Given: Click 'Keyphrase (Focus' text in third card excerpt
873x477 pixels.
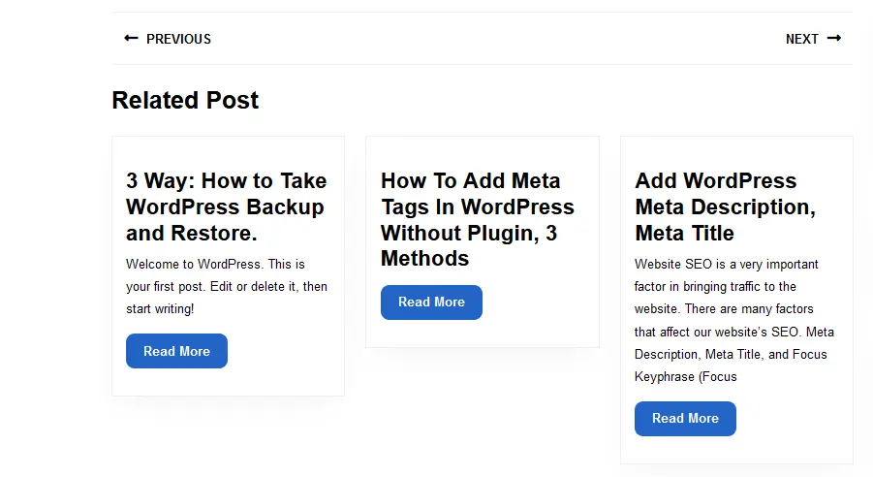Looking at the screenshot, I should pos(685,377).
